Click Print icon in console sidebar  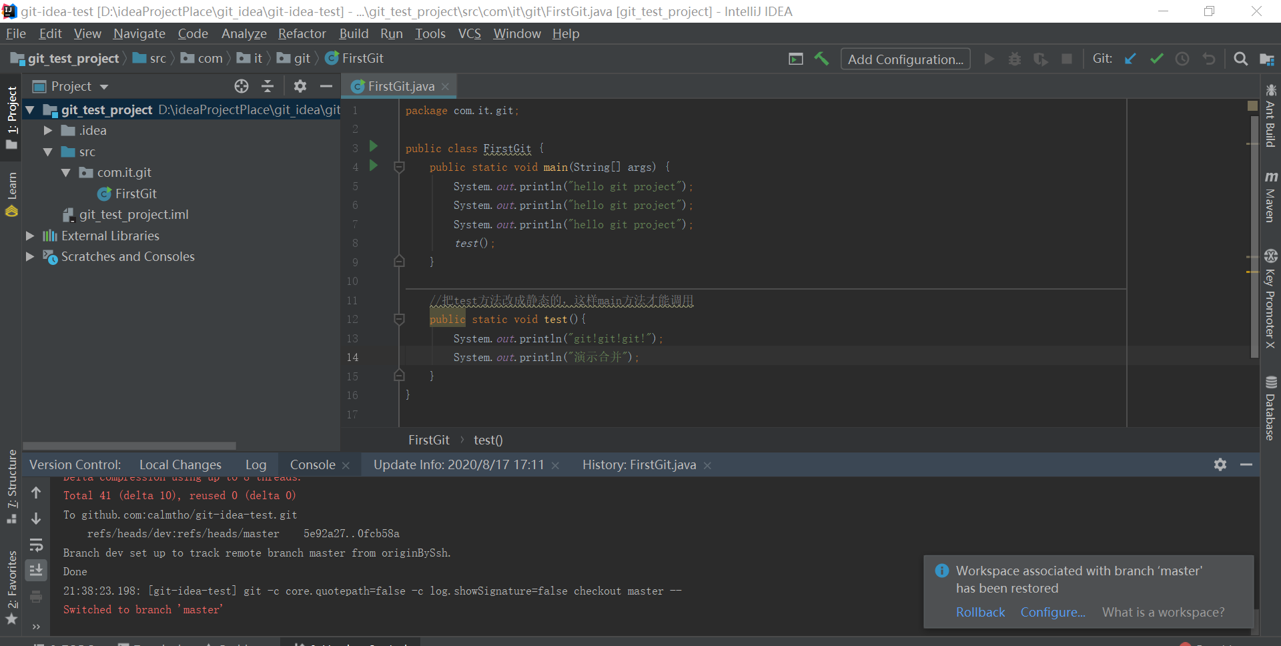pyautogui.click(x=36, y=596)
